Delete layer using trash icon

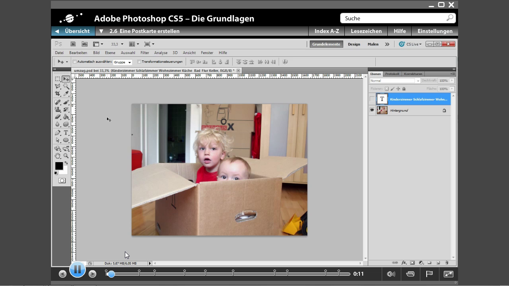[x=447, y=263]
